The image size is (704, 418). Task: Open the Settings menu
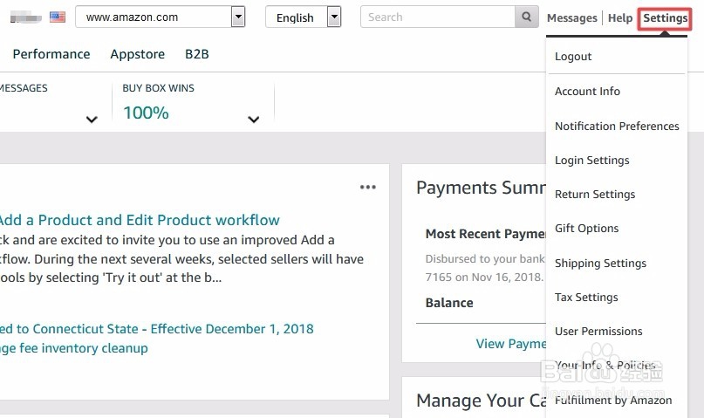pyautogui.click(x=665, y=17)
